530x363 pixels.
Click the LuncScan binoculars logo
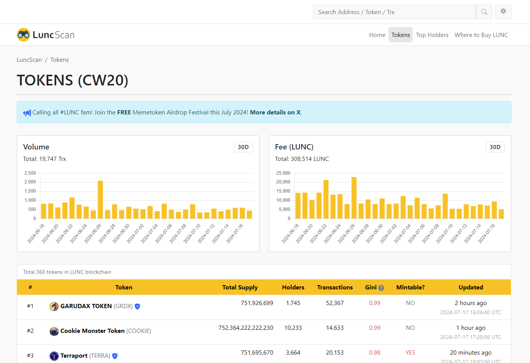[x=24, y=35]
